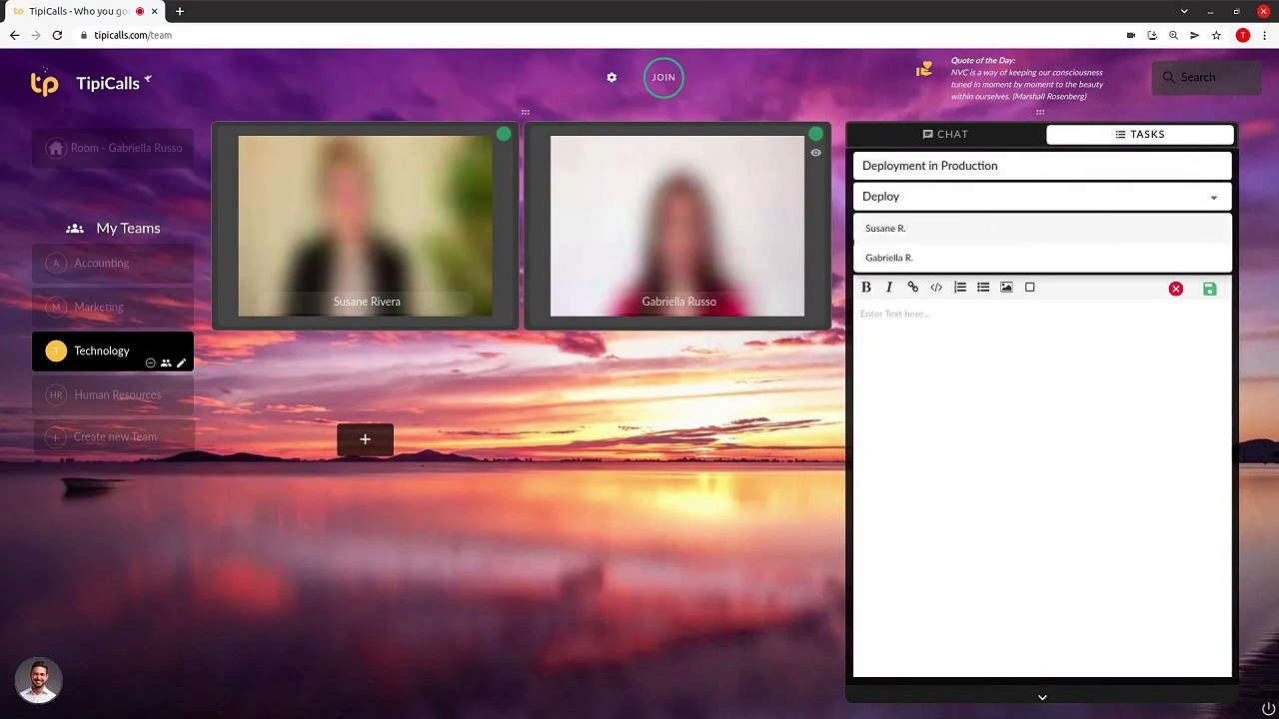The image size is (1279, 719).
Task: Click the remove icon on Technology team
Action: [151, 363]
